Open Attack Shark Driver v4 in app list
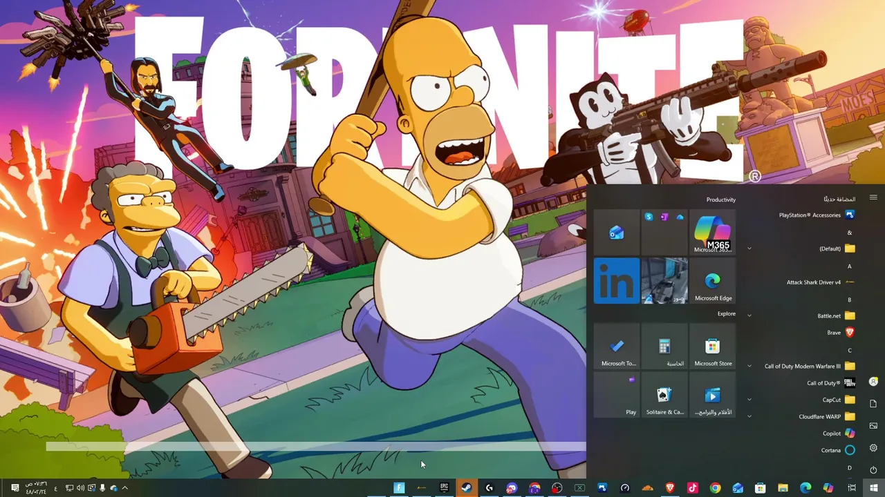This screenshot has height=497, width=885. (x=802, y=282)
